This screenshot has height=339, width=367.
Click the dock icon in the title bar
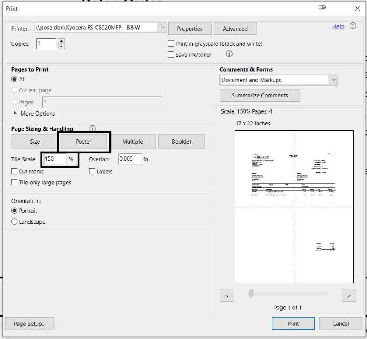322,8
